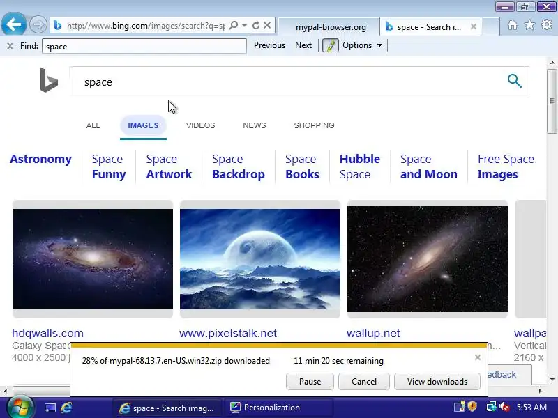Open the wallup.net galaxy thumbnail
Viewport: 558px width, 418px height.
(428, 259)
